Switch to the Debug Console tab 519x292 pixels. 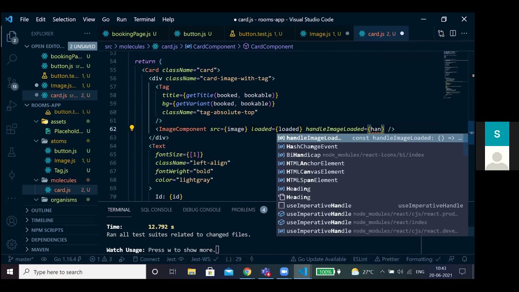(202, 210)
